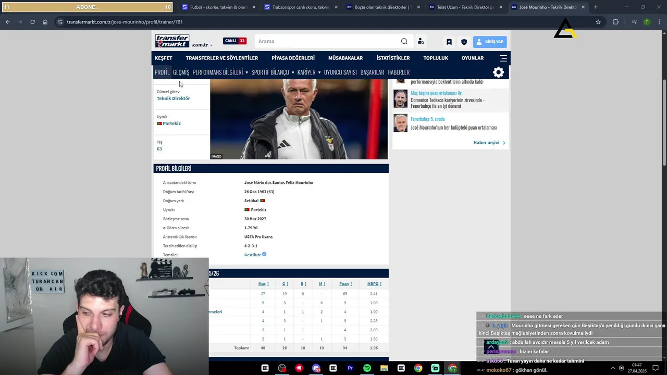Open File Explorer from taskbar
Viewport: 667px width, 375px height.
pyautogui.click(x=384, y=368)
